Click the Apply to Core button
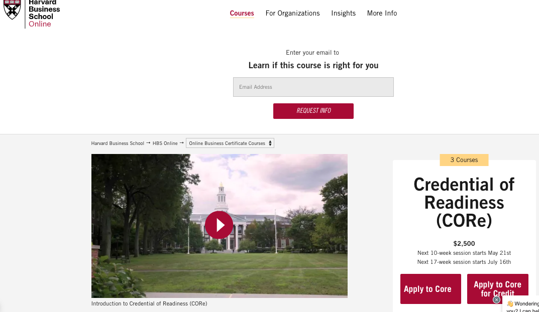Viewport: 539px width, 312px height. (x=430, y=289)
